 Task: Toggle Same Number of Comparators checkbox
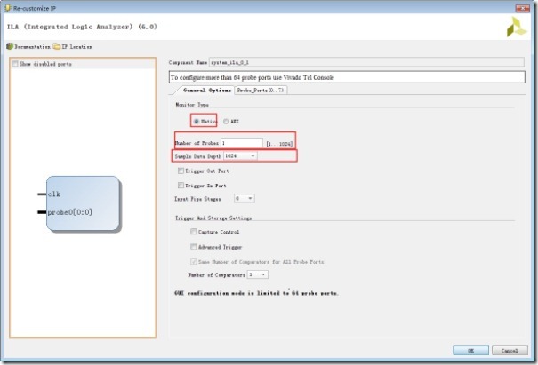194,261
